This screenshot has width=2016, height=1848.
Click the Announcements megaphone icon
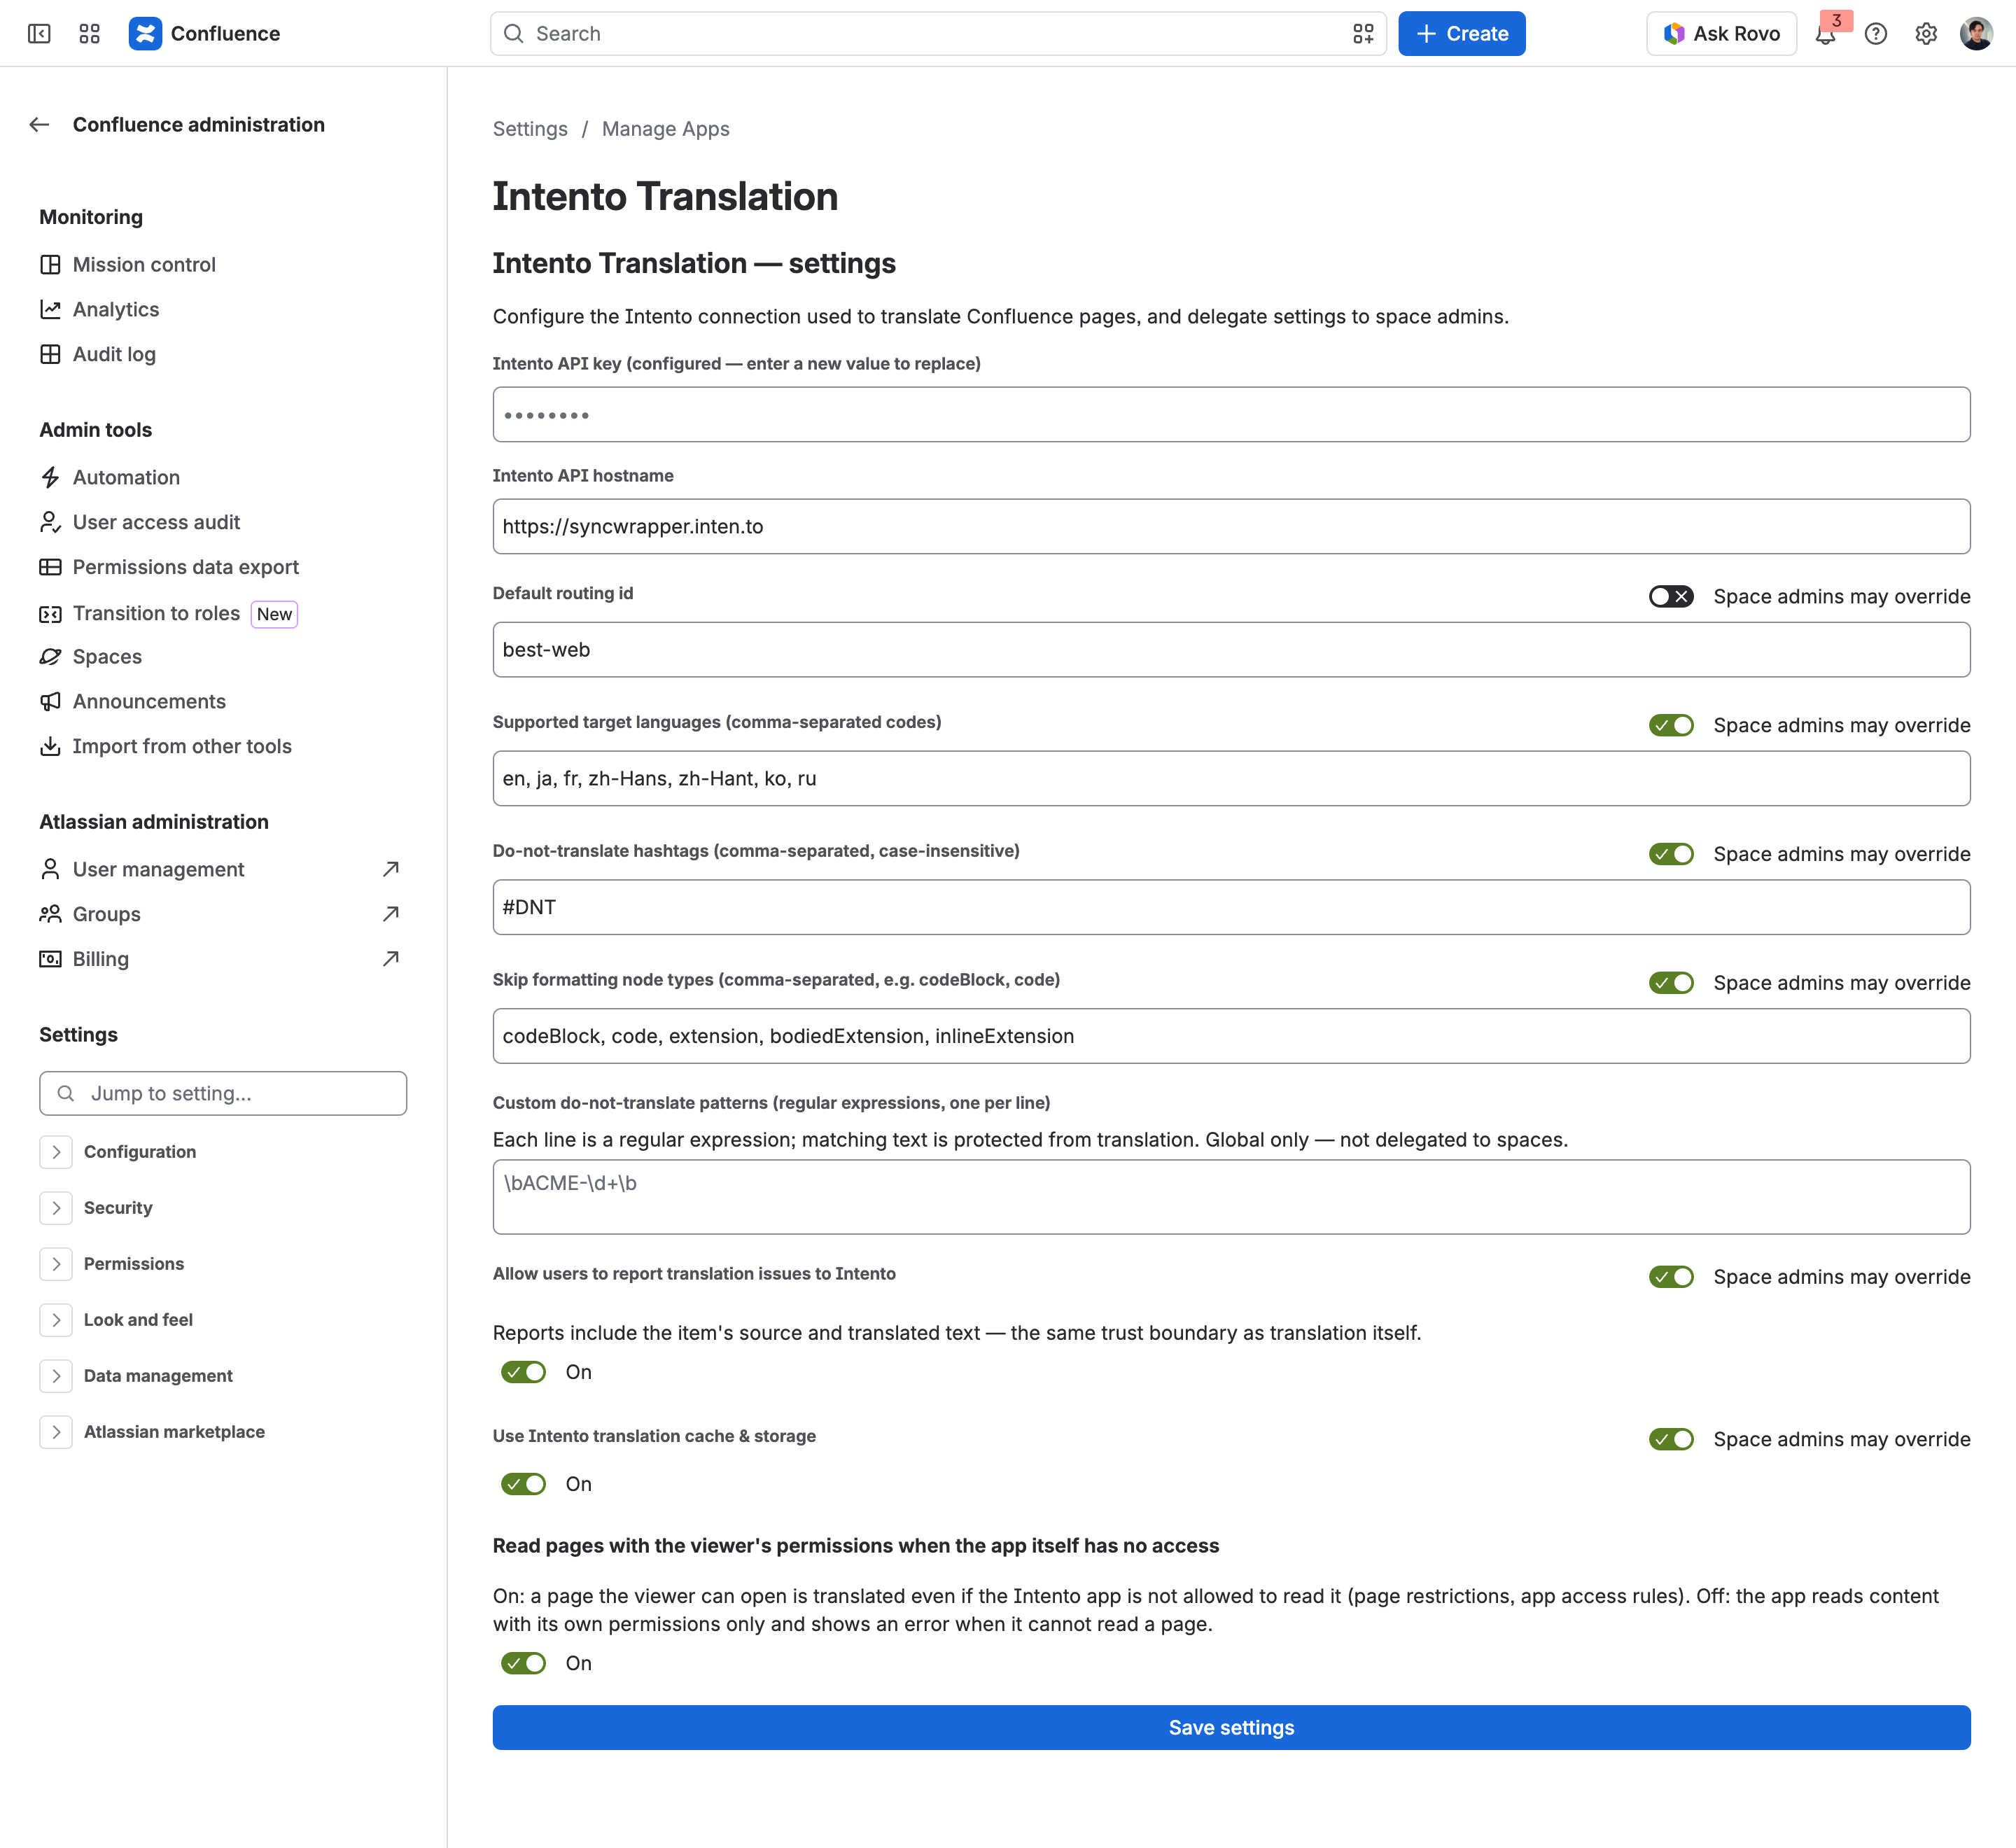[50, 702]
